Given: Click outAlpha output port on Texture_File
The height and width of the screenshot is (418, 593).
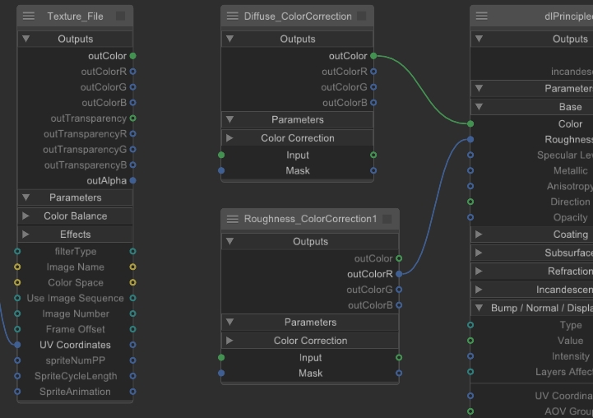Looking at the screenshot, I should point(133,180).
